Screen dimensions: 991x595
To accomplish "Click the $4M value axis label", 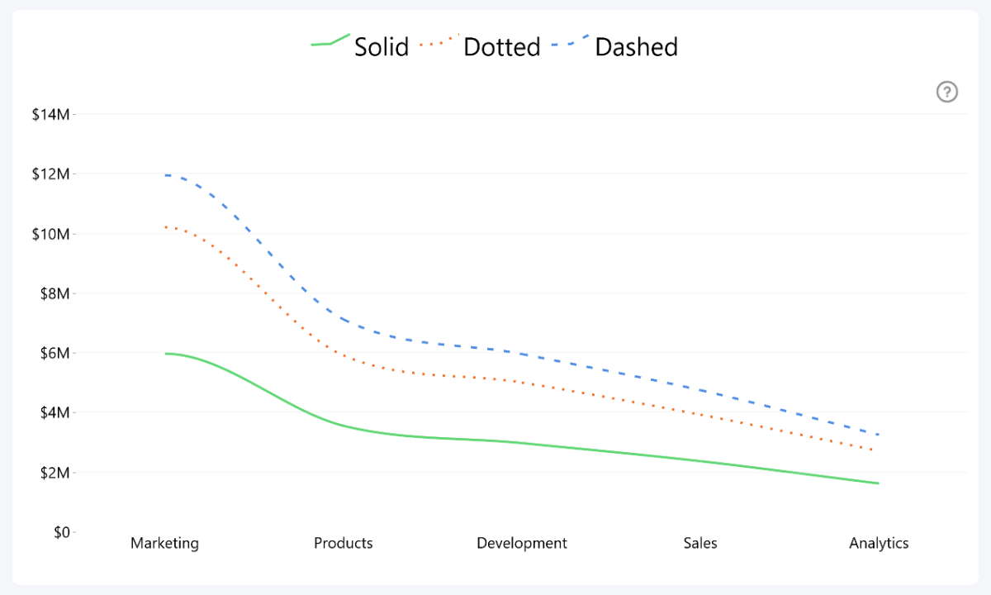I will pyautogui.click(x=54, y=412).
